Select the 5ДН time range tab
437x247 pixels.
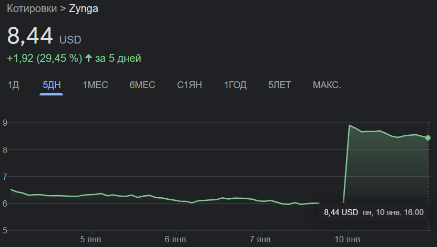click(52, 85)
